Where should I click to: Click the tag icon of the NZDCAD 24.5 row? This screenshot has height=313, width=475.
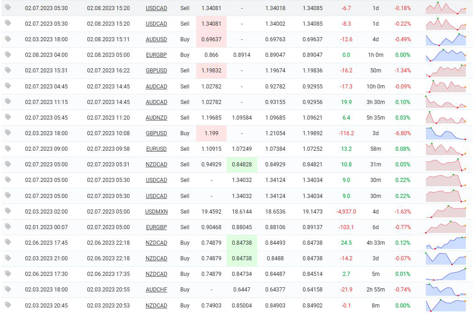click(x=8, y=242)
